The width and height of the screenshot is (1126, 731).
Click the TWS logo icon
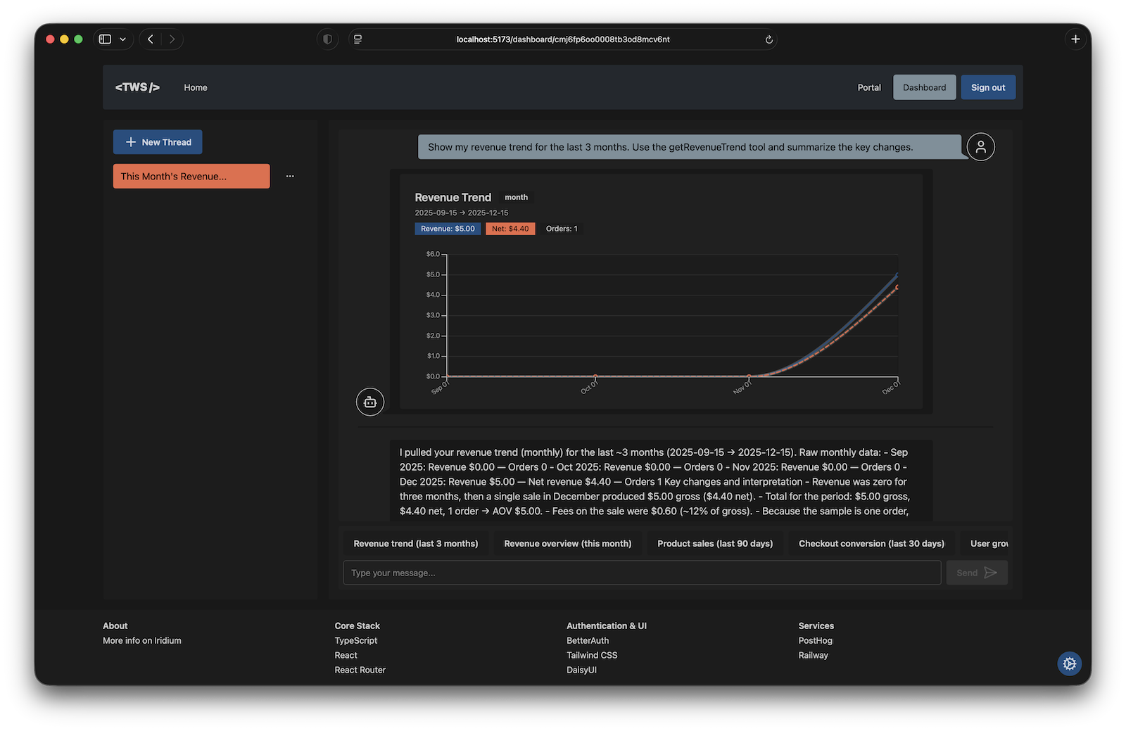pyautogui.click(x=137, y=87)
